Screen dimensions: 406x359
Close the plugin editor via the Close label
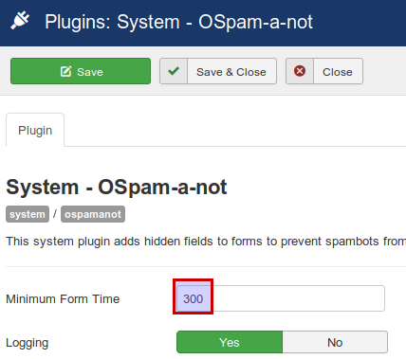(338, 72)
